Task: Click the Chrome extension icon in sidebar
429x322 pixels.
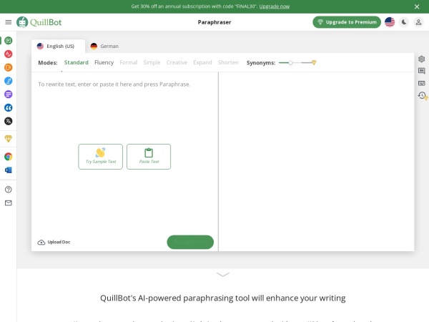Action: pos(8,157)
